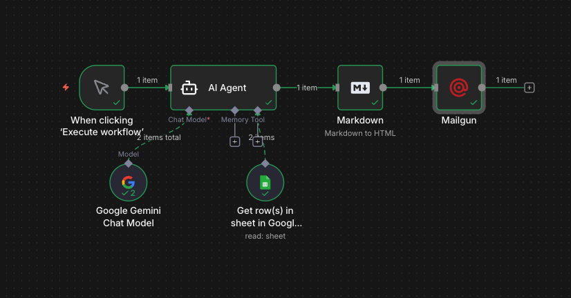Select the 'When clicking Execute workflow' trigger node

coord(102,88)
